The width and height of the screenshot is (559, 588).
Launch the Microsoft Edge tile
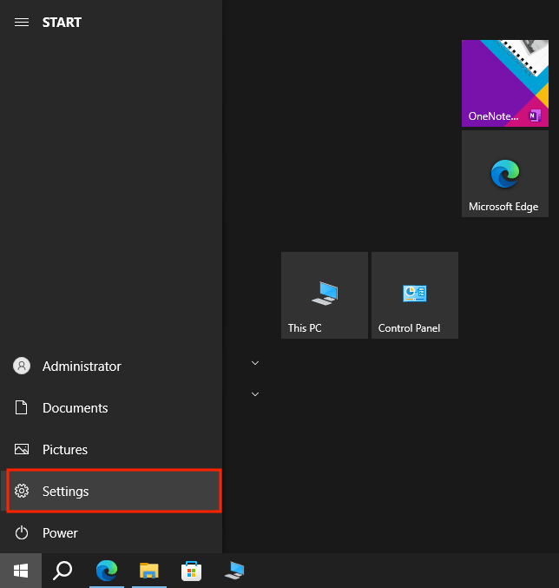click(x=504, y=174)
